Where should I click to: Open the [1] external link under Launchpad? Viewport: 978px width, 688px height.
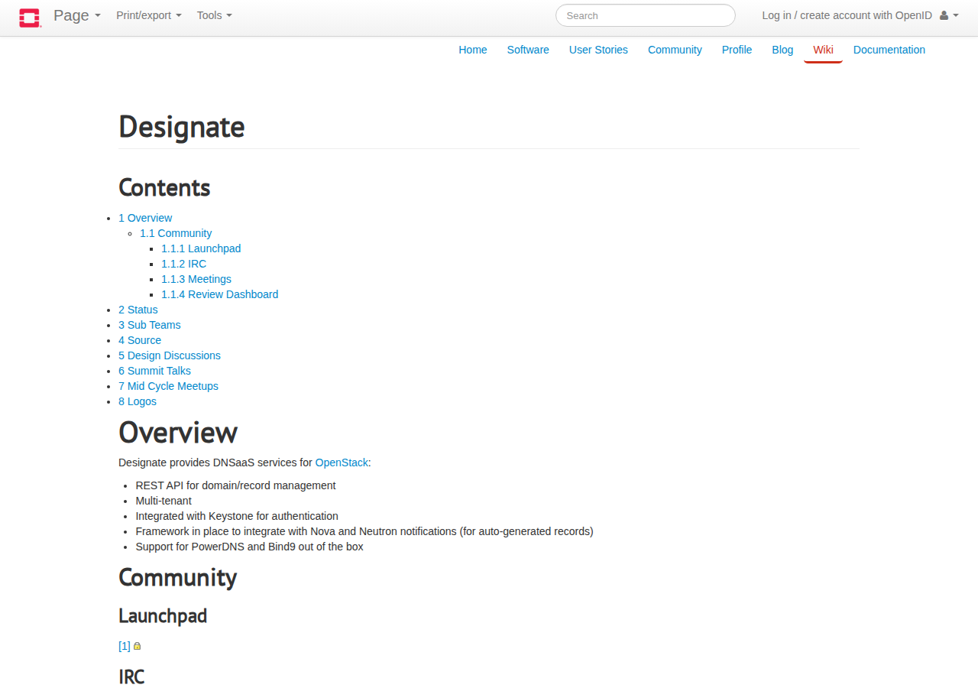[125, 646]
